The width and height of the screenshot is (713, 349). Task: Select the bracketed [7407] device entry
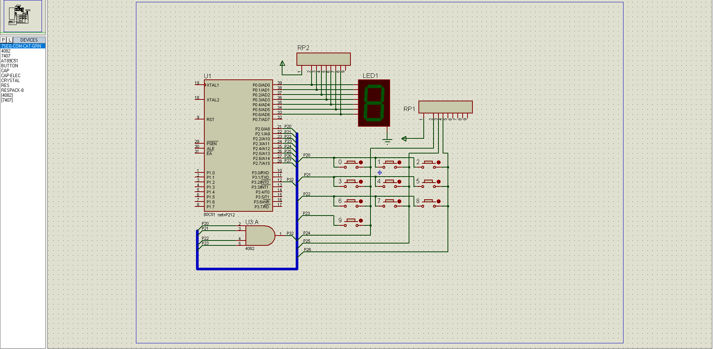coord(7,100)
